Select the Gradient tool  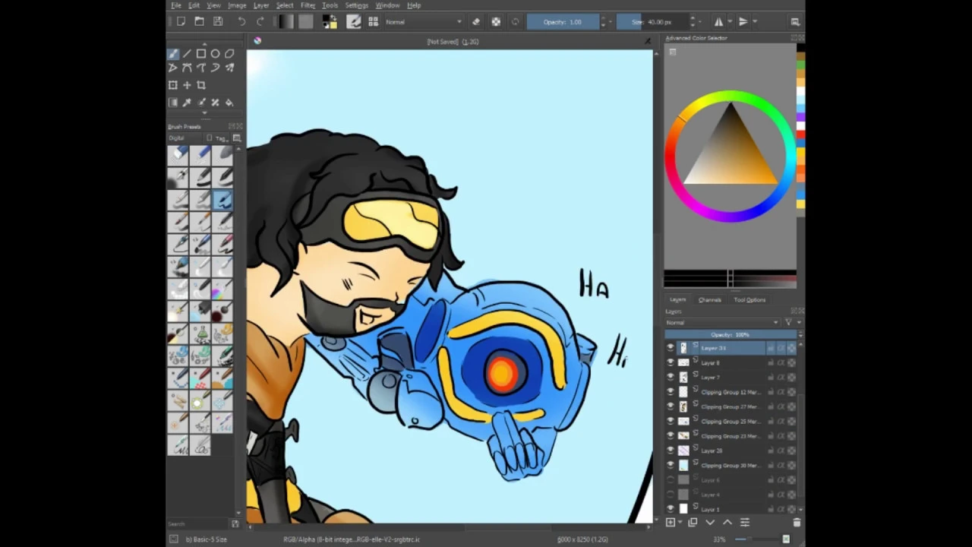point(173,103)
